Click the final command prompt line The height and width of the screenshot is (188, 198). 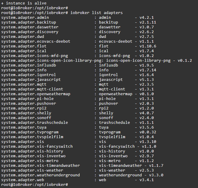(x=35, y=185)
